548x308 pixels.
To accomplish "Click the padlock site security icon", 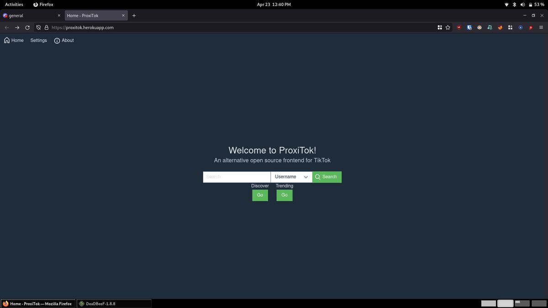I will [x=46, y=27].
